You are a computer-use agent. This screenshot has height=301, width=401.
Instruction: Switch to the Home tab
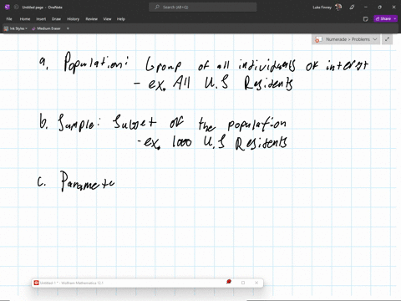(x=25, y=19)
